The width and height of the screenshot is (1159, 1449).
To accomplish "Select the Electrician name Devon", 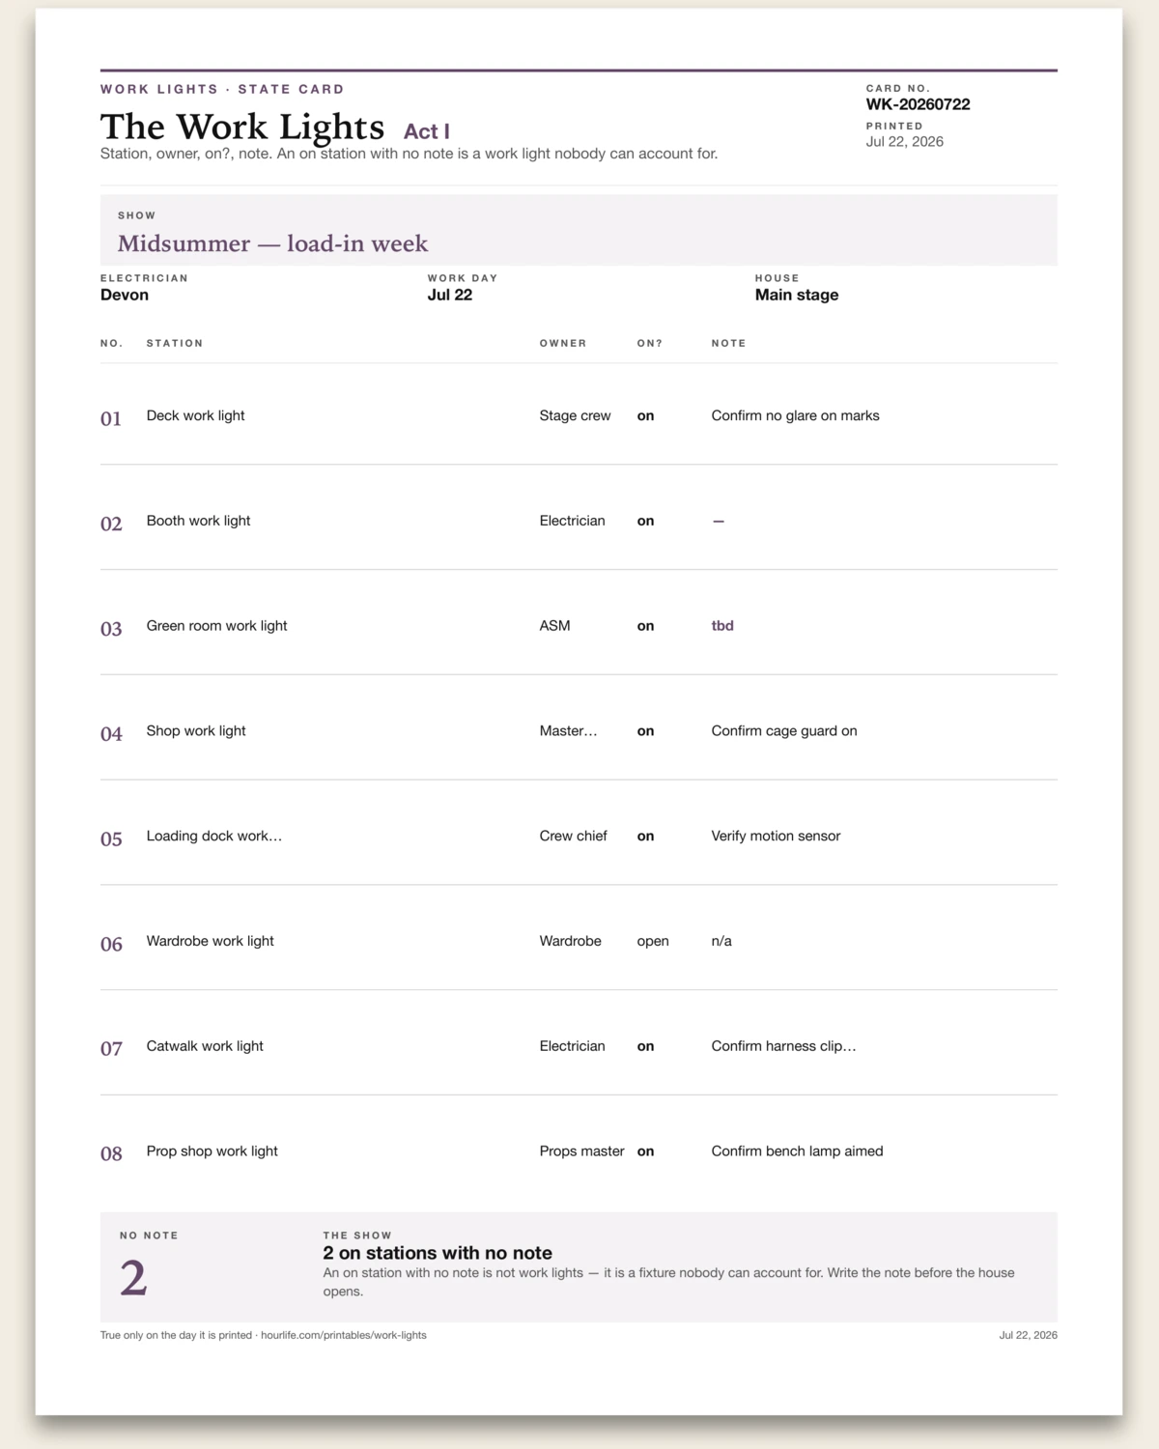I will coord(125,295).
